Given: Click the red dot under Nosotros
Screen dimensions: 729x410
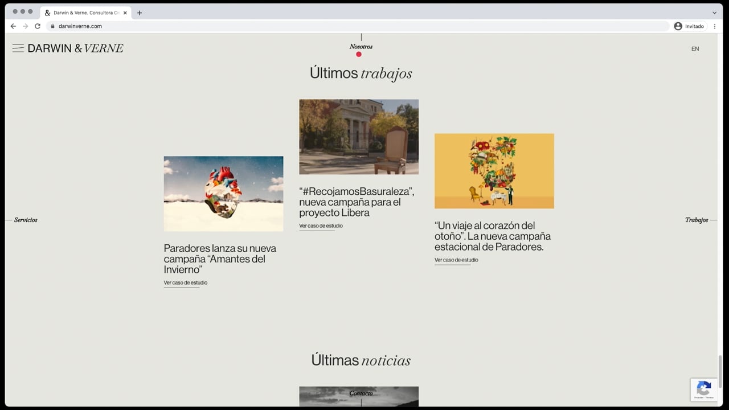Looking at the screenshot, I should [359, 54].
